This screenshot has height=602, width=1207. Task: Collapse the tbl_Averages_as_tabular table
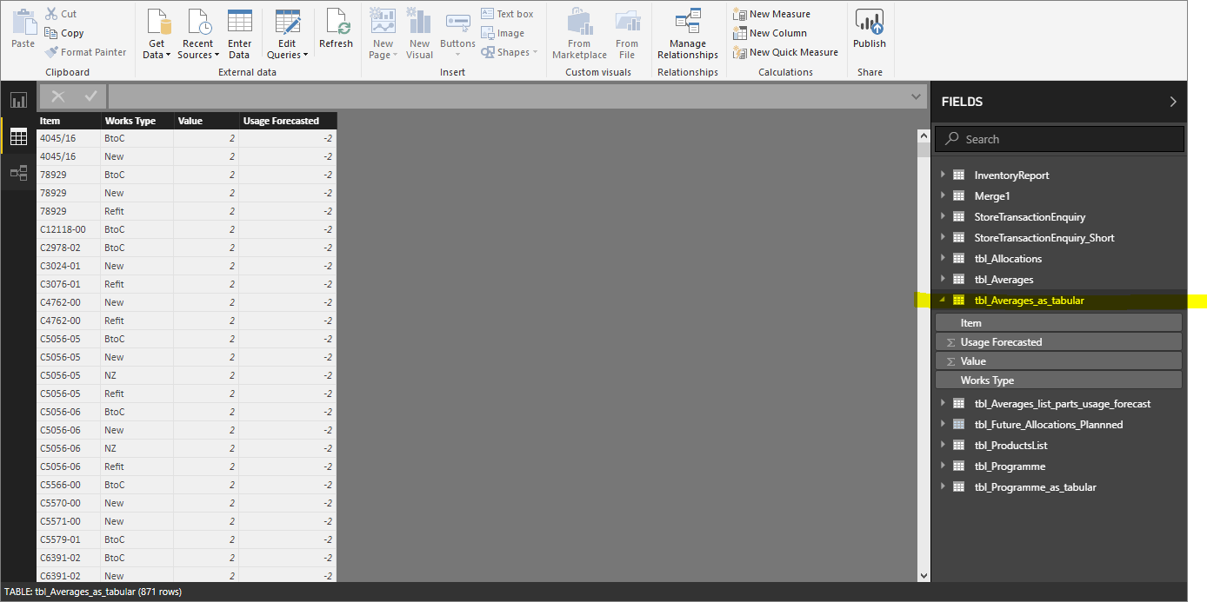[943, 301]
